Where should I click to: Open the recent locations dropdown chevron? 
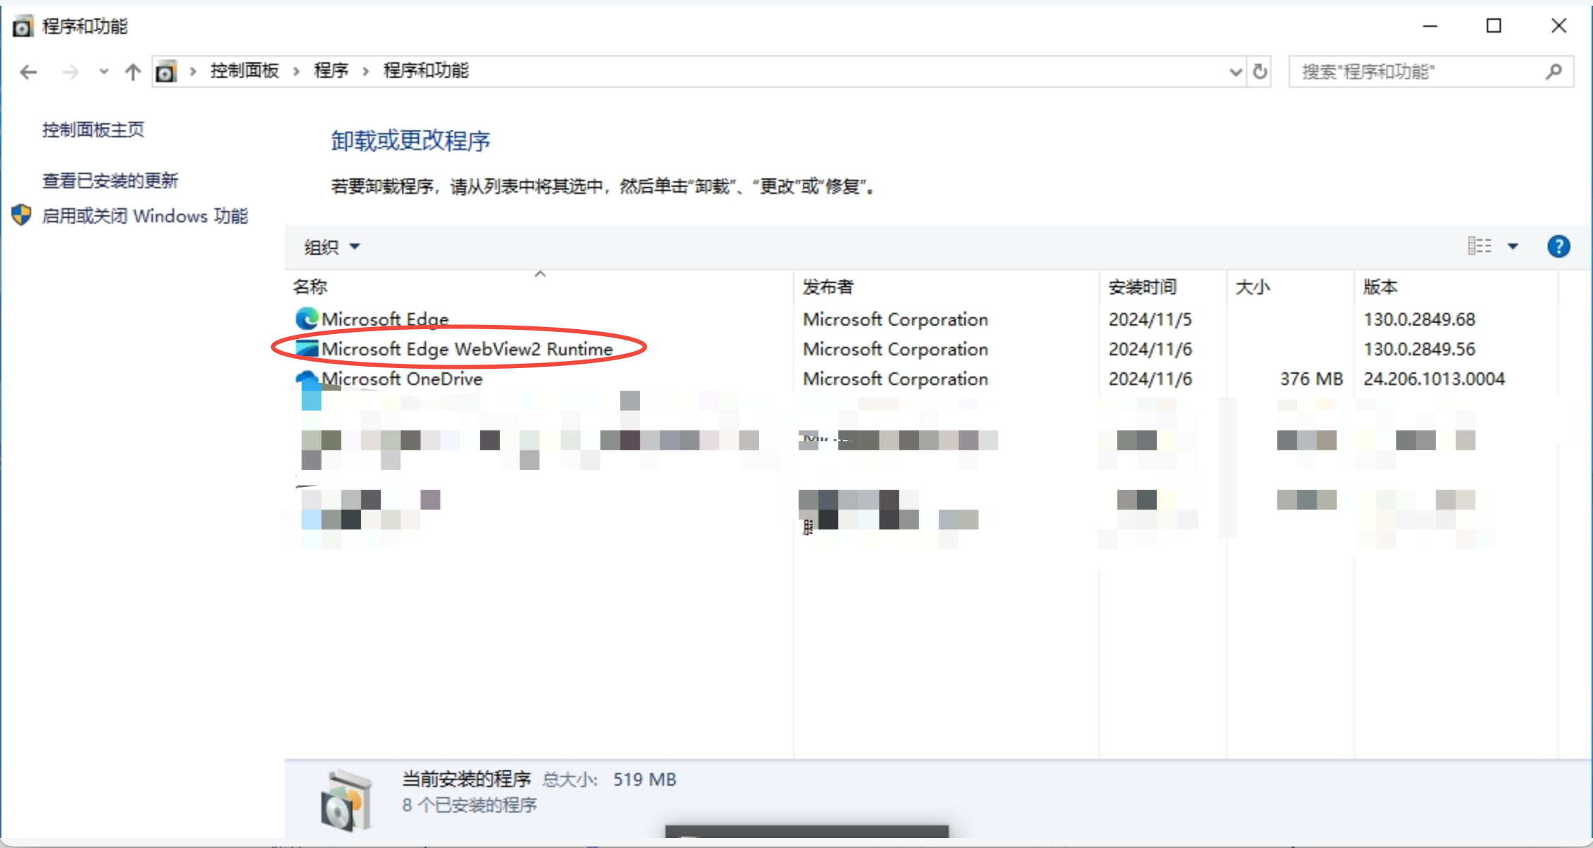click(104, 71)
